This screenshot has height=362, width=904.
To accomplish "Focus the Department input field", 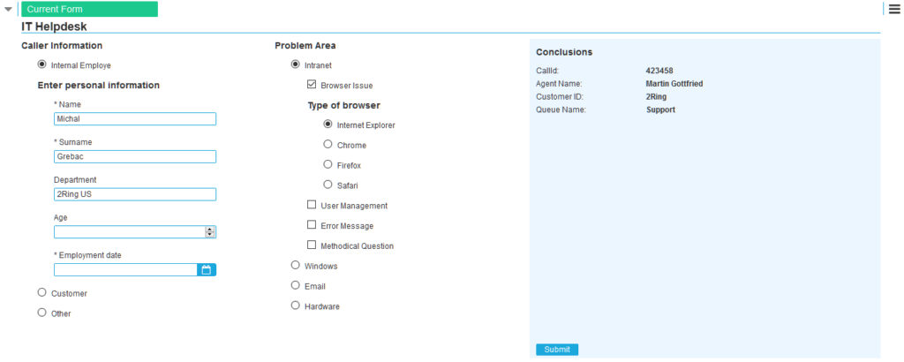I will (x=135, y=195).
